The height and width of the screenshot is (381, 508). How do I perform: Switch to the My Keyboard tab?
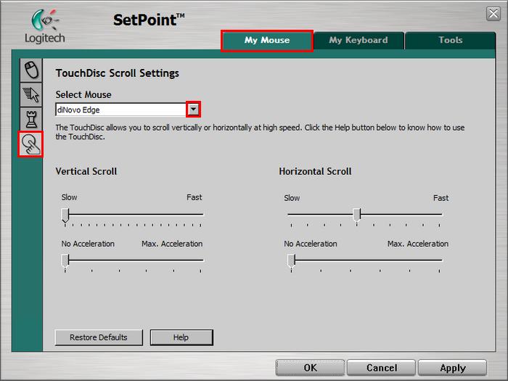(359, 41)
